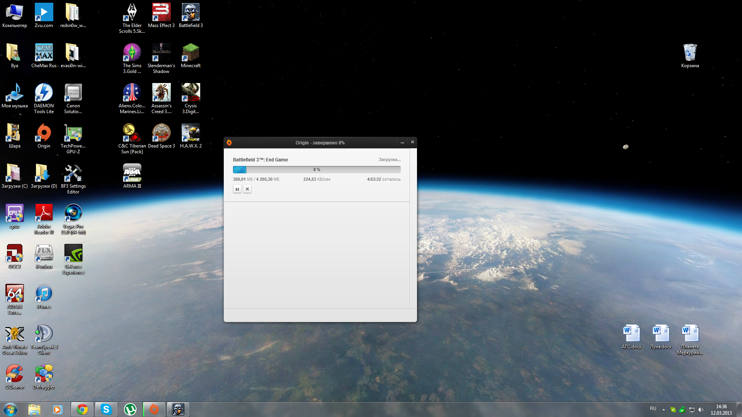Open the volume control in tray
The image size is (742, 417).
[x=701, y=410]
